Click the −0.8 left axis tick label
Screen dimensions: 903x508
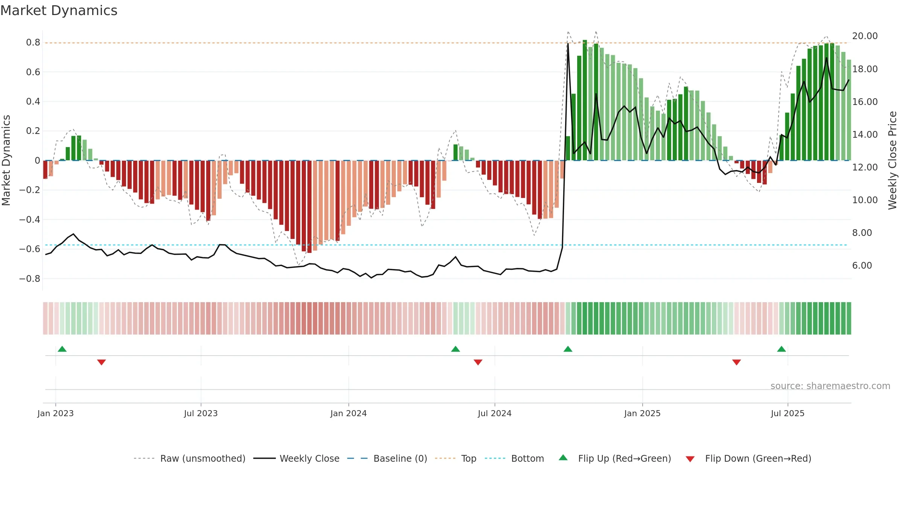(30, 279)
